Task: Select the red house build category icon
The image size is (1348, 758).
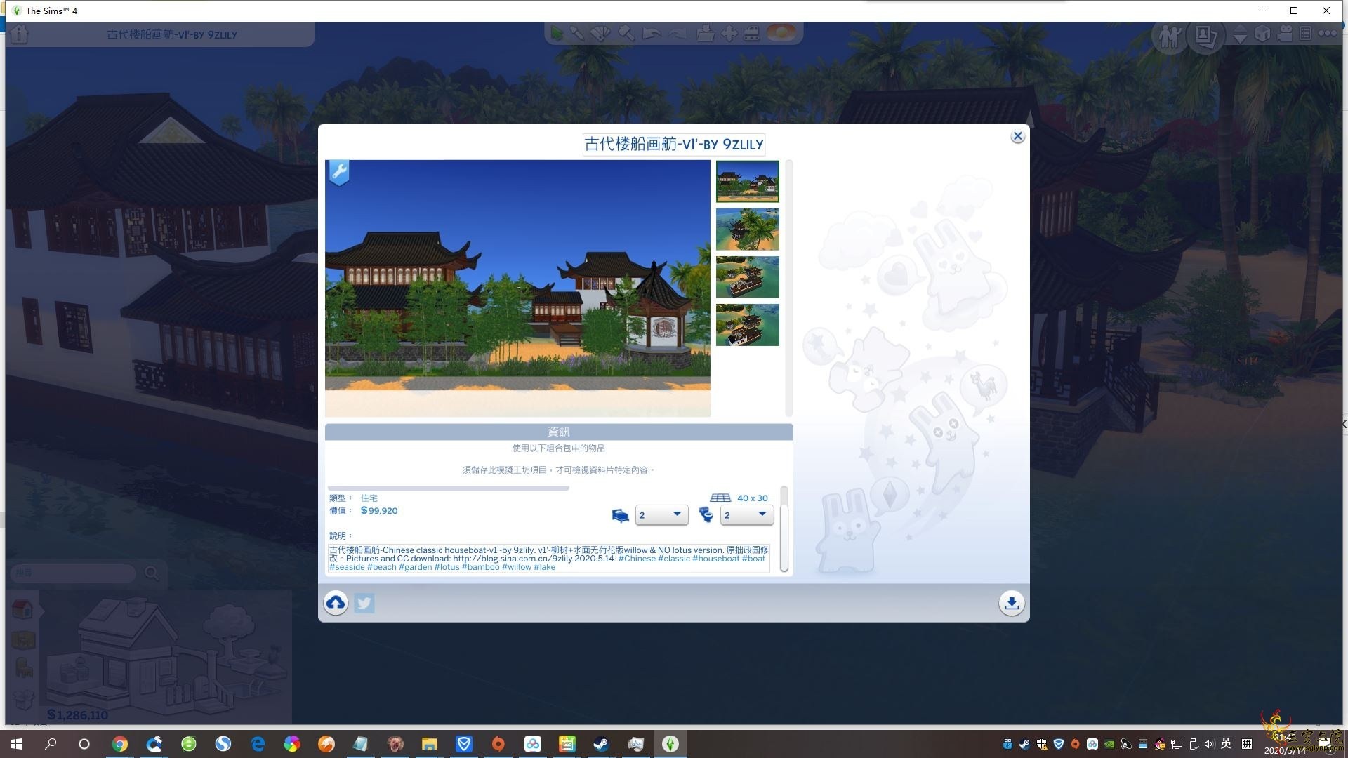Action: click(22, 609)
